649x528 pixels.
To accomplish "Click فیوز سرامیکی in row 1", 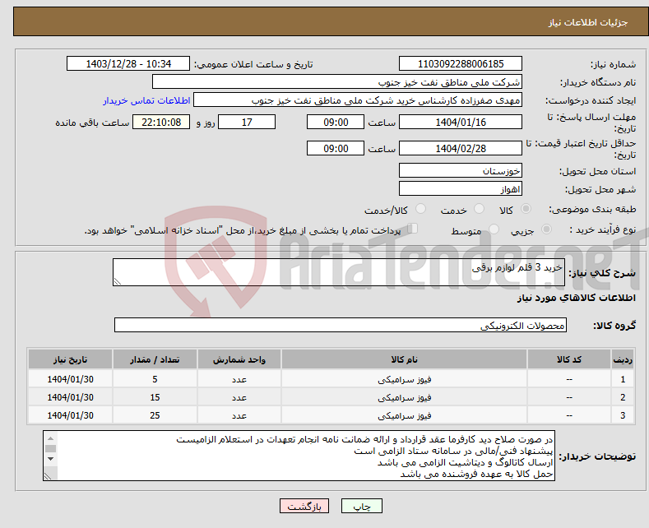I will (x=405, y=379).
